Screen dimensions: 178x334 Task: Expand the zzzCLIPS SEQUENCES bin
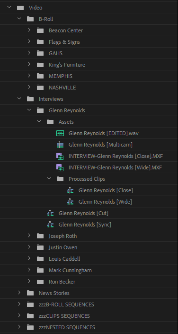coord(19,315)
